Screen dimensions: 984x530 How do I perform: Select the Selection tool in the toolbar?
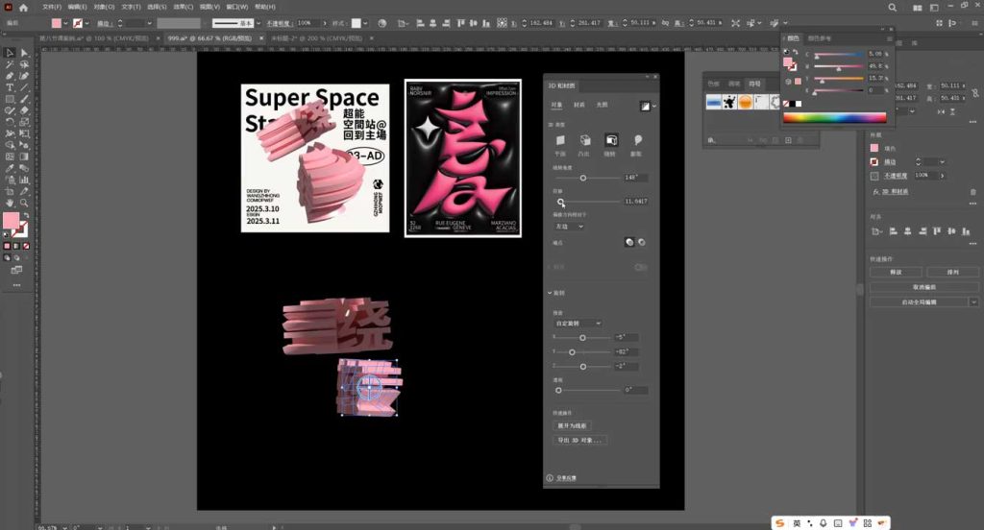point(10,53)
